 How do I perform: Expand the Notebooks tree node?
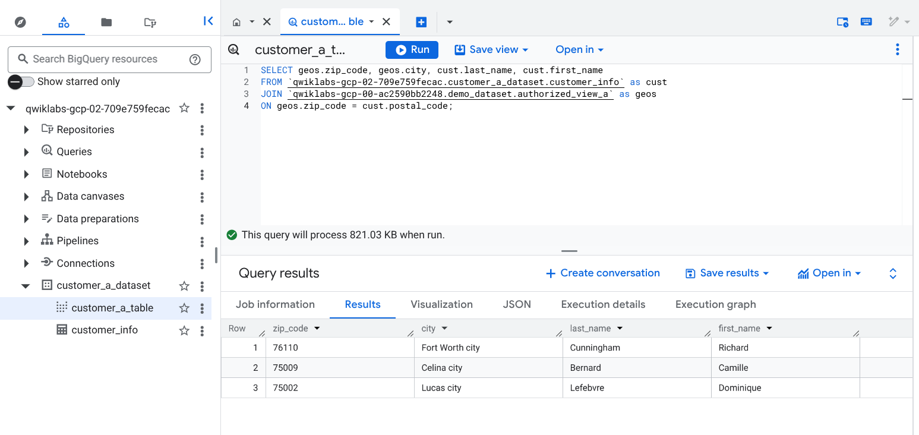click(x=26, y=175)
